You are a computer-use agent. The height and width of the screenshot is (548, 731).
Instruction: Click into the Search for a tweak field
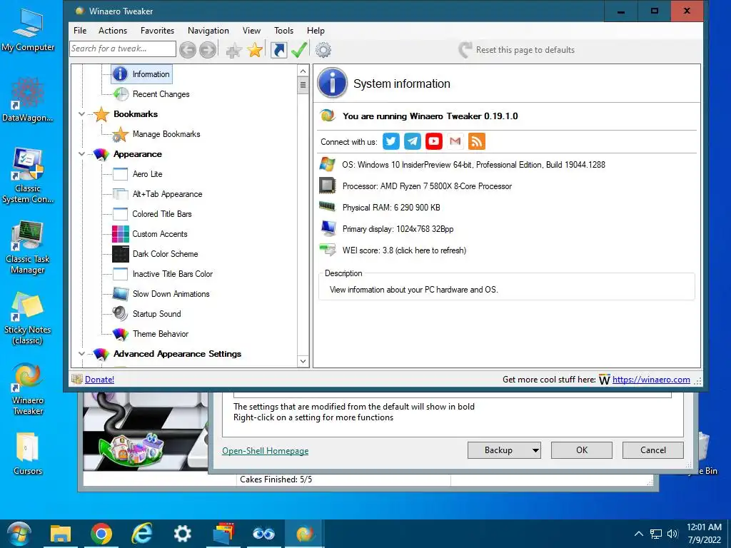coord(123,49)
